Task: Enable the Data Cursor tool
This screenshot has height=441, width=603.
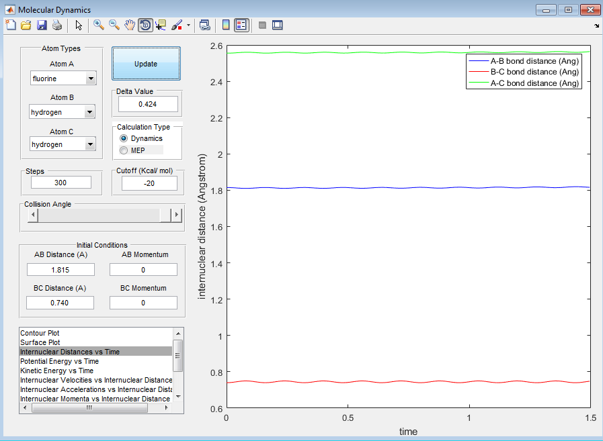Action: coord(160,25)
